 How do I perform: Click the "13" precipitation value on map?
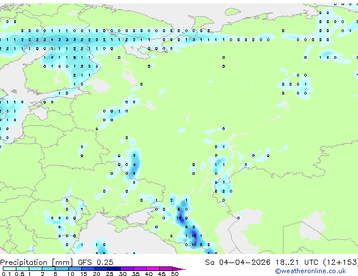pos(179,218)
